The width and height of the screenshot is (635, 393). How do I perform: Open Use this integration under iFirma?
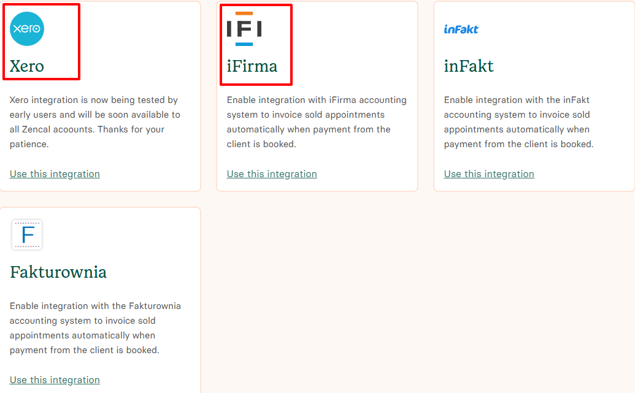[x=272, y=174]
